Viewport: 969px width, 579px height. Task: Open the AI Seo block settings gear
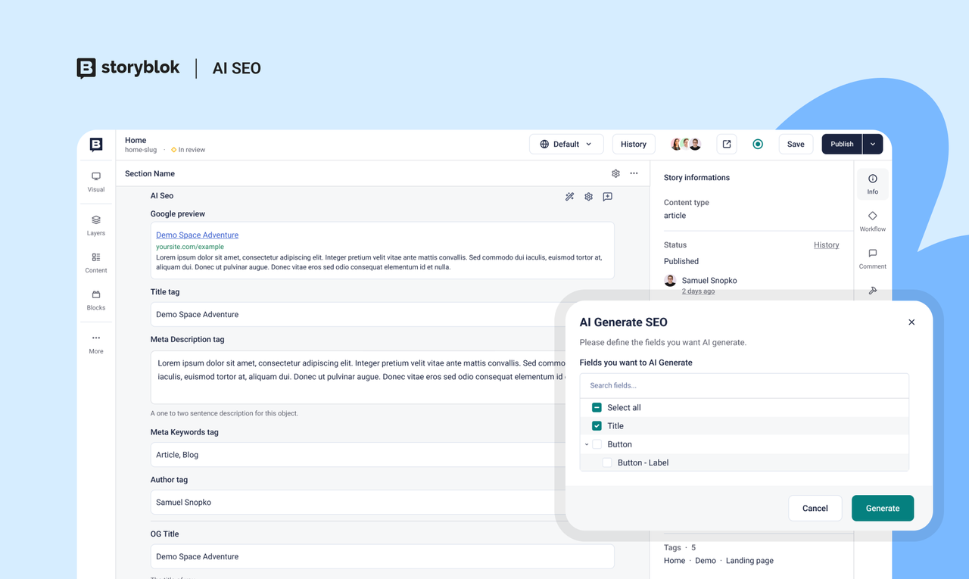(x=588, y=196)
